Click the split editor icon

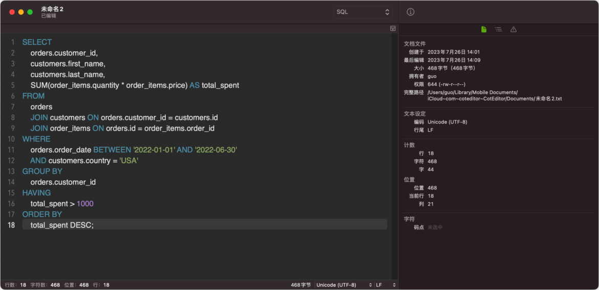[393, 29]
